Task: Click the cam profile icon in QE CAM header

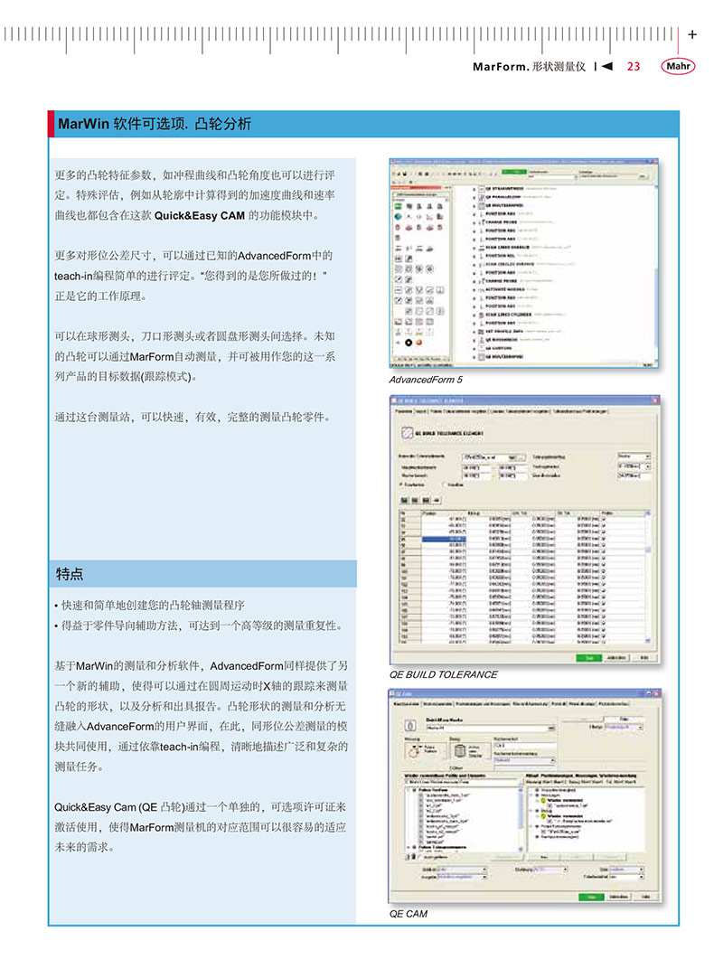Action: coord(409,725)
